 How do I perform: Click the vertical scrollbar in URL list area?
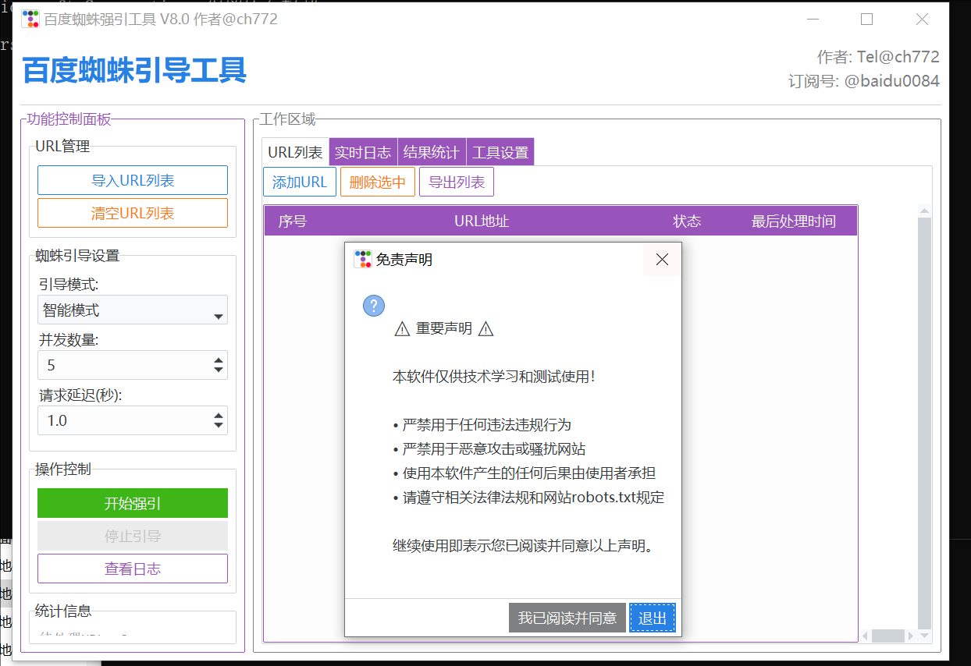tap(925, 423)
